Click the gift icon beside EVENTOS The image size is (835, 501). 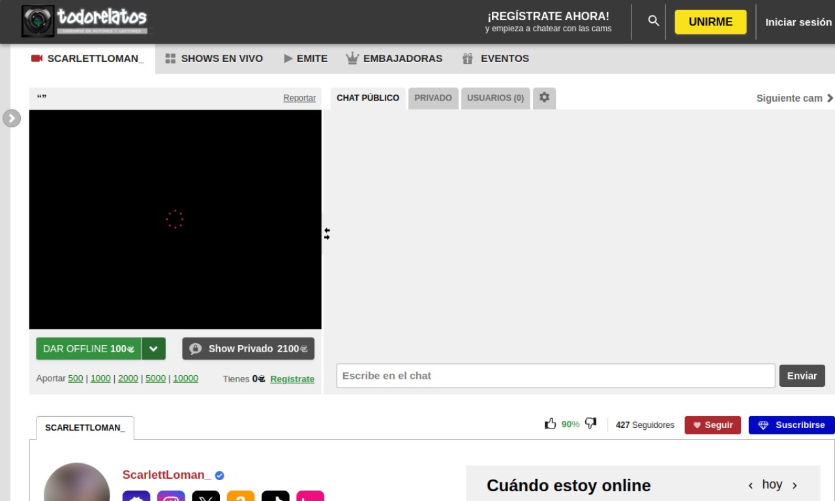(x=467, y=58)
